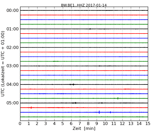Click x-axis tick label 8

point(88,124)
